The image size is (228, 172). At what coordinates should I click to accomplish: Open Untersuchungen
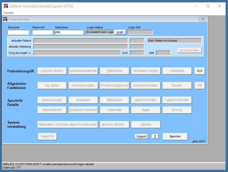pos(52,100)
